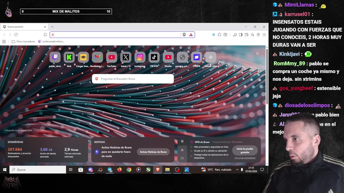
Task: Toggle the browser sidebar panel icon
Action: [241, 35]
